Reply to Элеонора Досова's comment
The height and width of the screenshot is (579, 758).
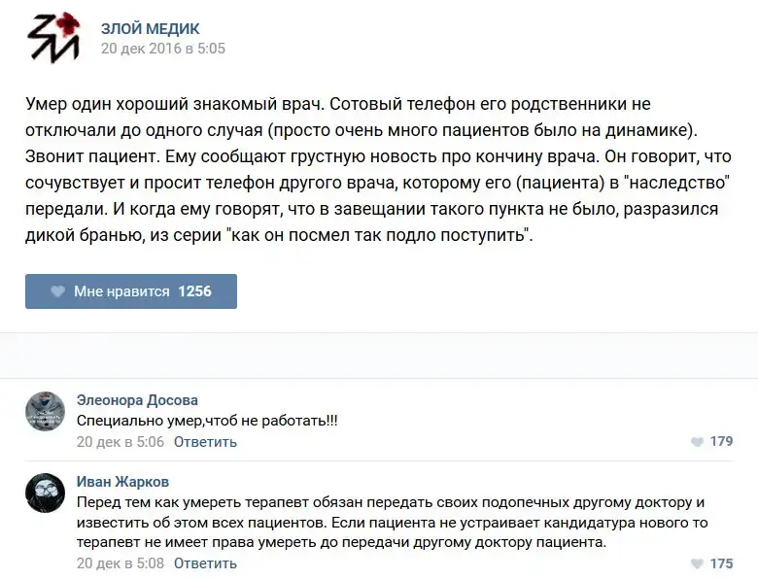[205, 441]
